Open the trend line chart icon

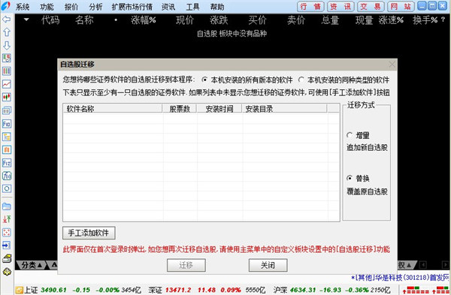click(x=7, y=84)
